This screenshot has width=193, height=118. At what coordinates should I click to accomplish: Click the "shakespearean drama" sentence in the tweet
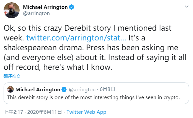(44, 48)
